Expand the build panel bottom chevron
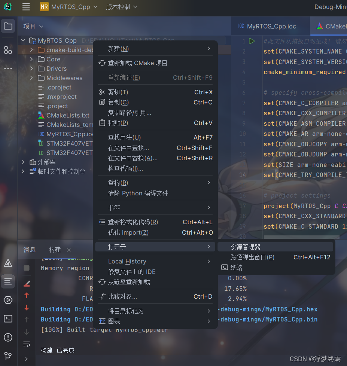This screenshot has width=347, height=366. 26,359
